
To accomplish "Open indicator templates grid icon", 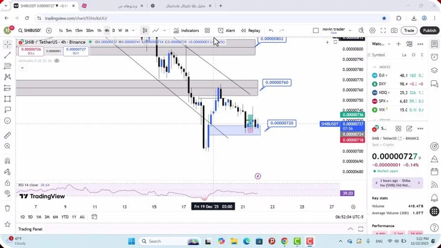I will point(207,31).
